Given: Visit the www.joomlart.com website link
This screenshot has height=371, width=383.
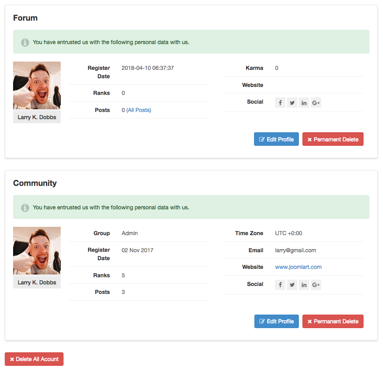Looking at the screenshot, I should 298,267.
